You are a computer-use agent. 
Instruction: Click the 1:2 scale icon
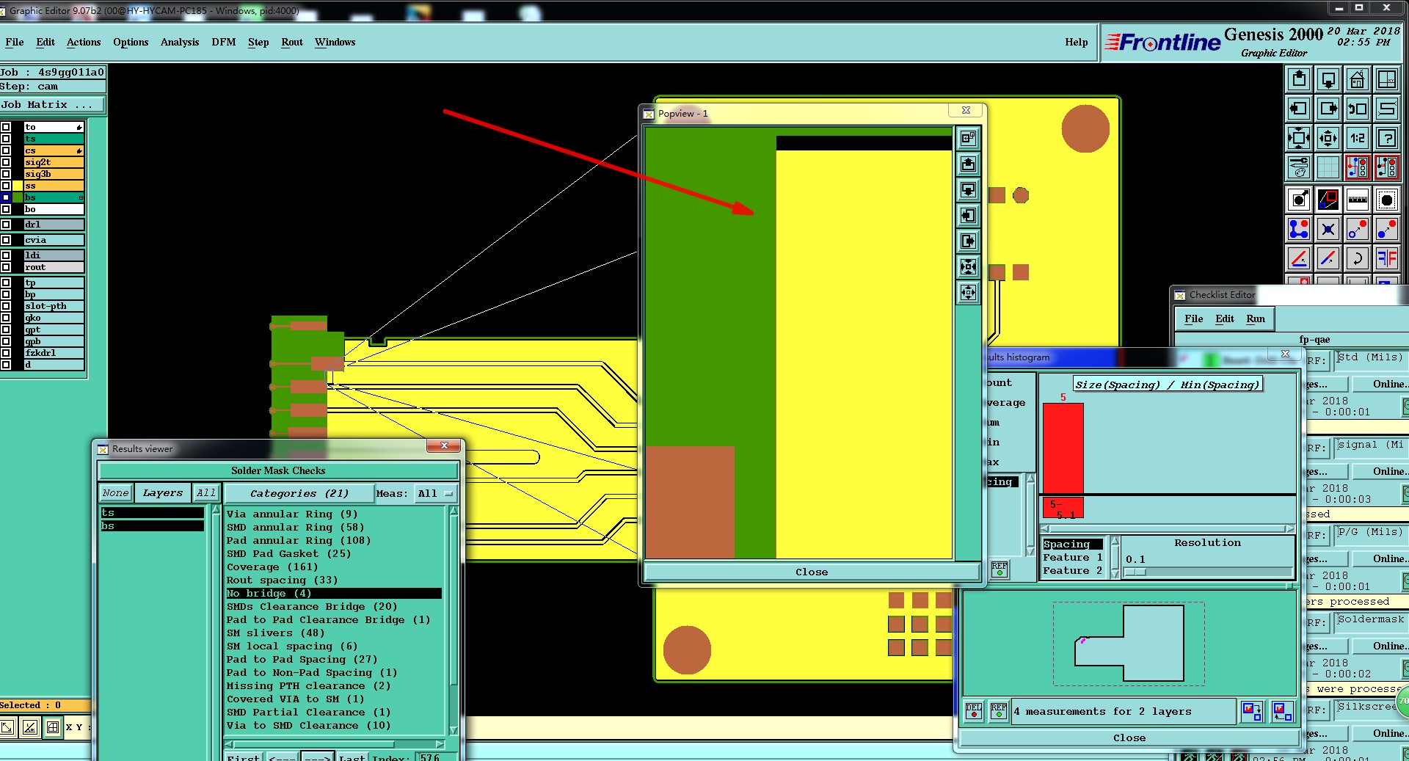point(1358,138)
